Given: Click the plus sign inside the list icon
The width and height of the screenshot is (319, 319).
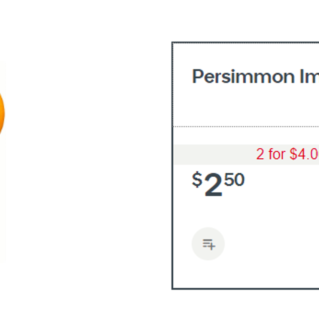Looking at the screenshot, I should [212, 247].
